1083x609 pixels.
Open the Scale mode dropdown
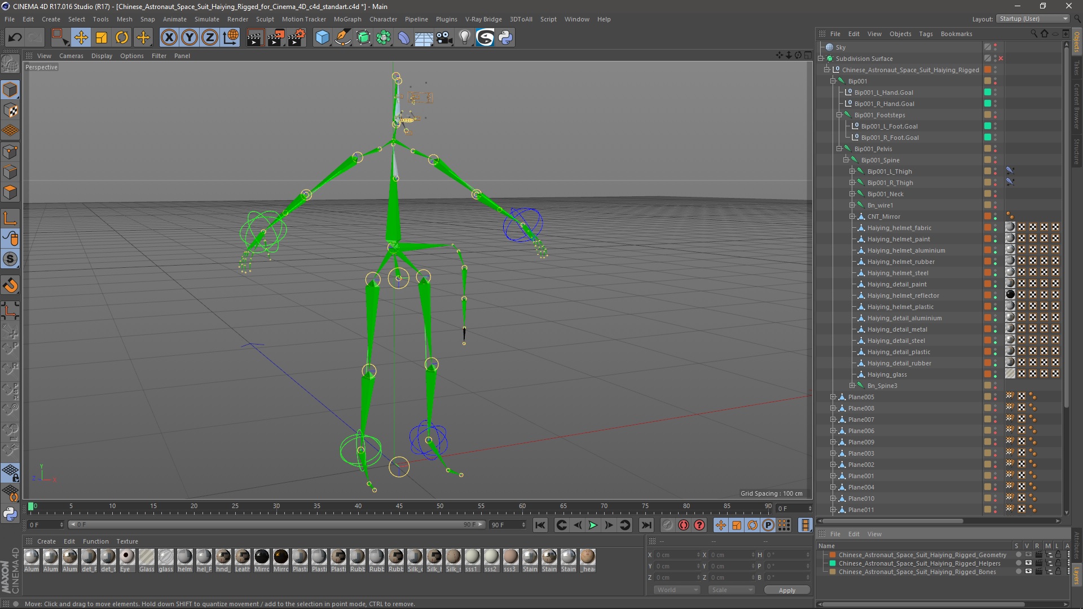coord(731,590)
